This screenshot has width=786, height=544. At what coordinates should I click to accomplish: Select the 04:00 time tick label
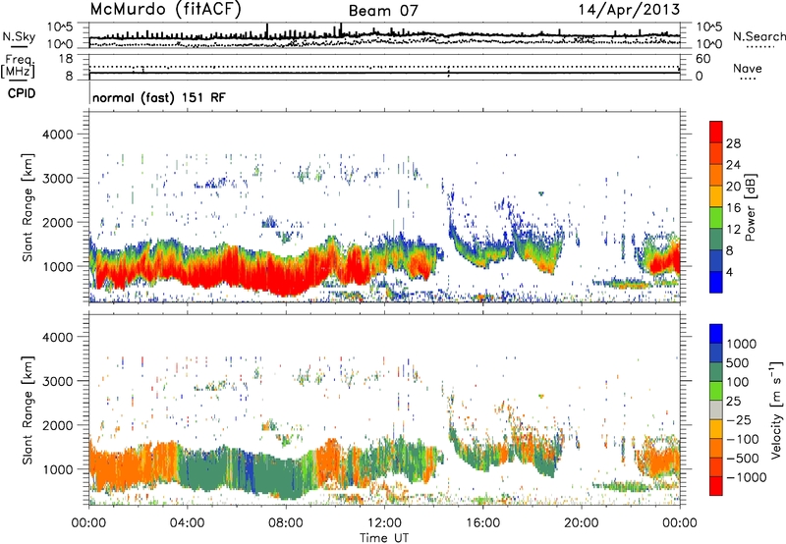[187, 523]
